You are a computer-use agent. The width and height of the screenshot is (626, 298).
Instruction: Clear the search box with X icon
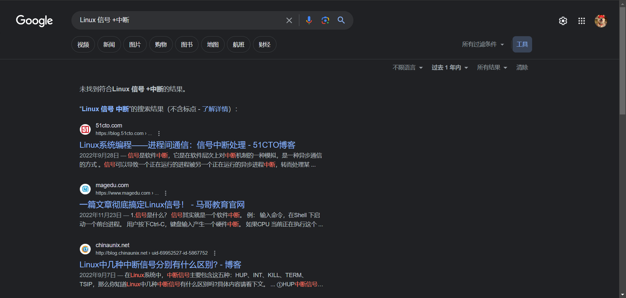tap(289, 20)
